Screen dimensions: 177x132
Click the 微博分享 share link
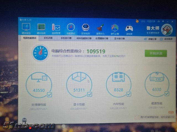pyautogui.click(x=150, y=39)
